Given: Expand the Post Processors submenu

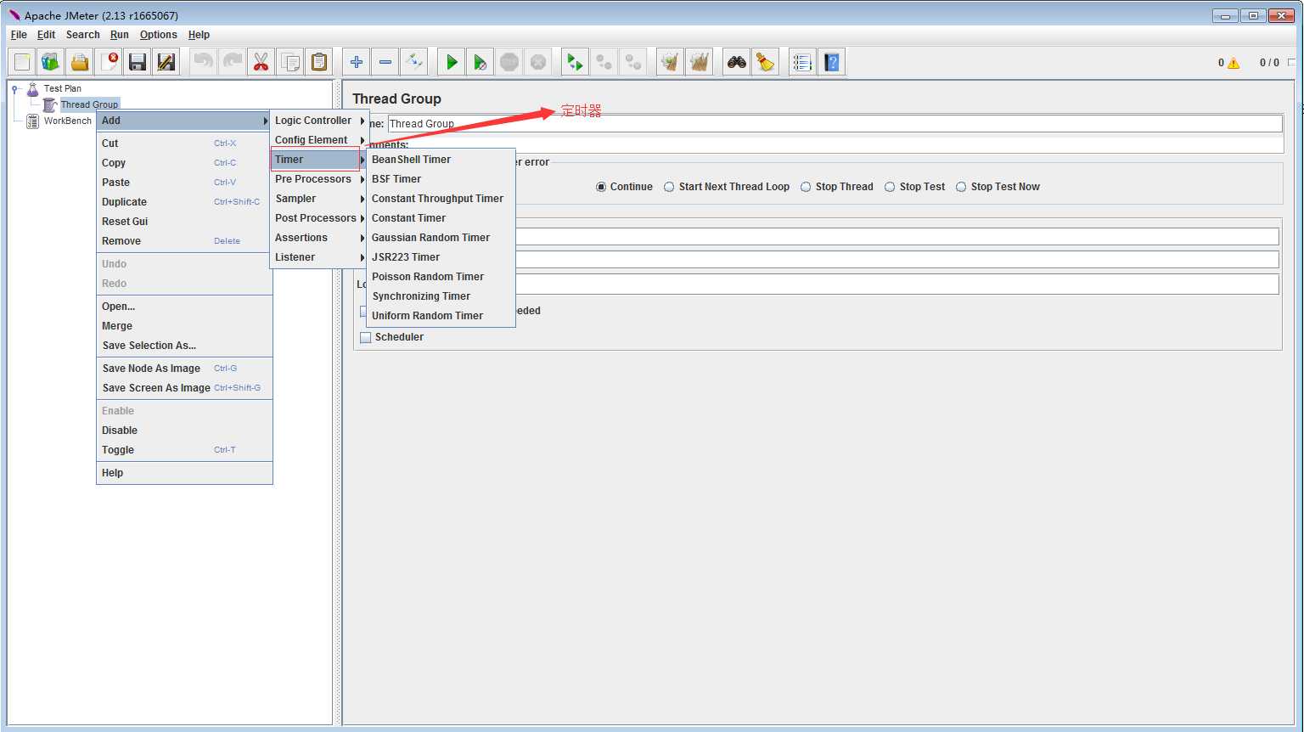Looking at the screenshot, I should (x=319, y=218).
